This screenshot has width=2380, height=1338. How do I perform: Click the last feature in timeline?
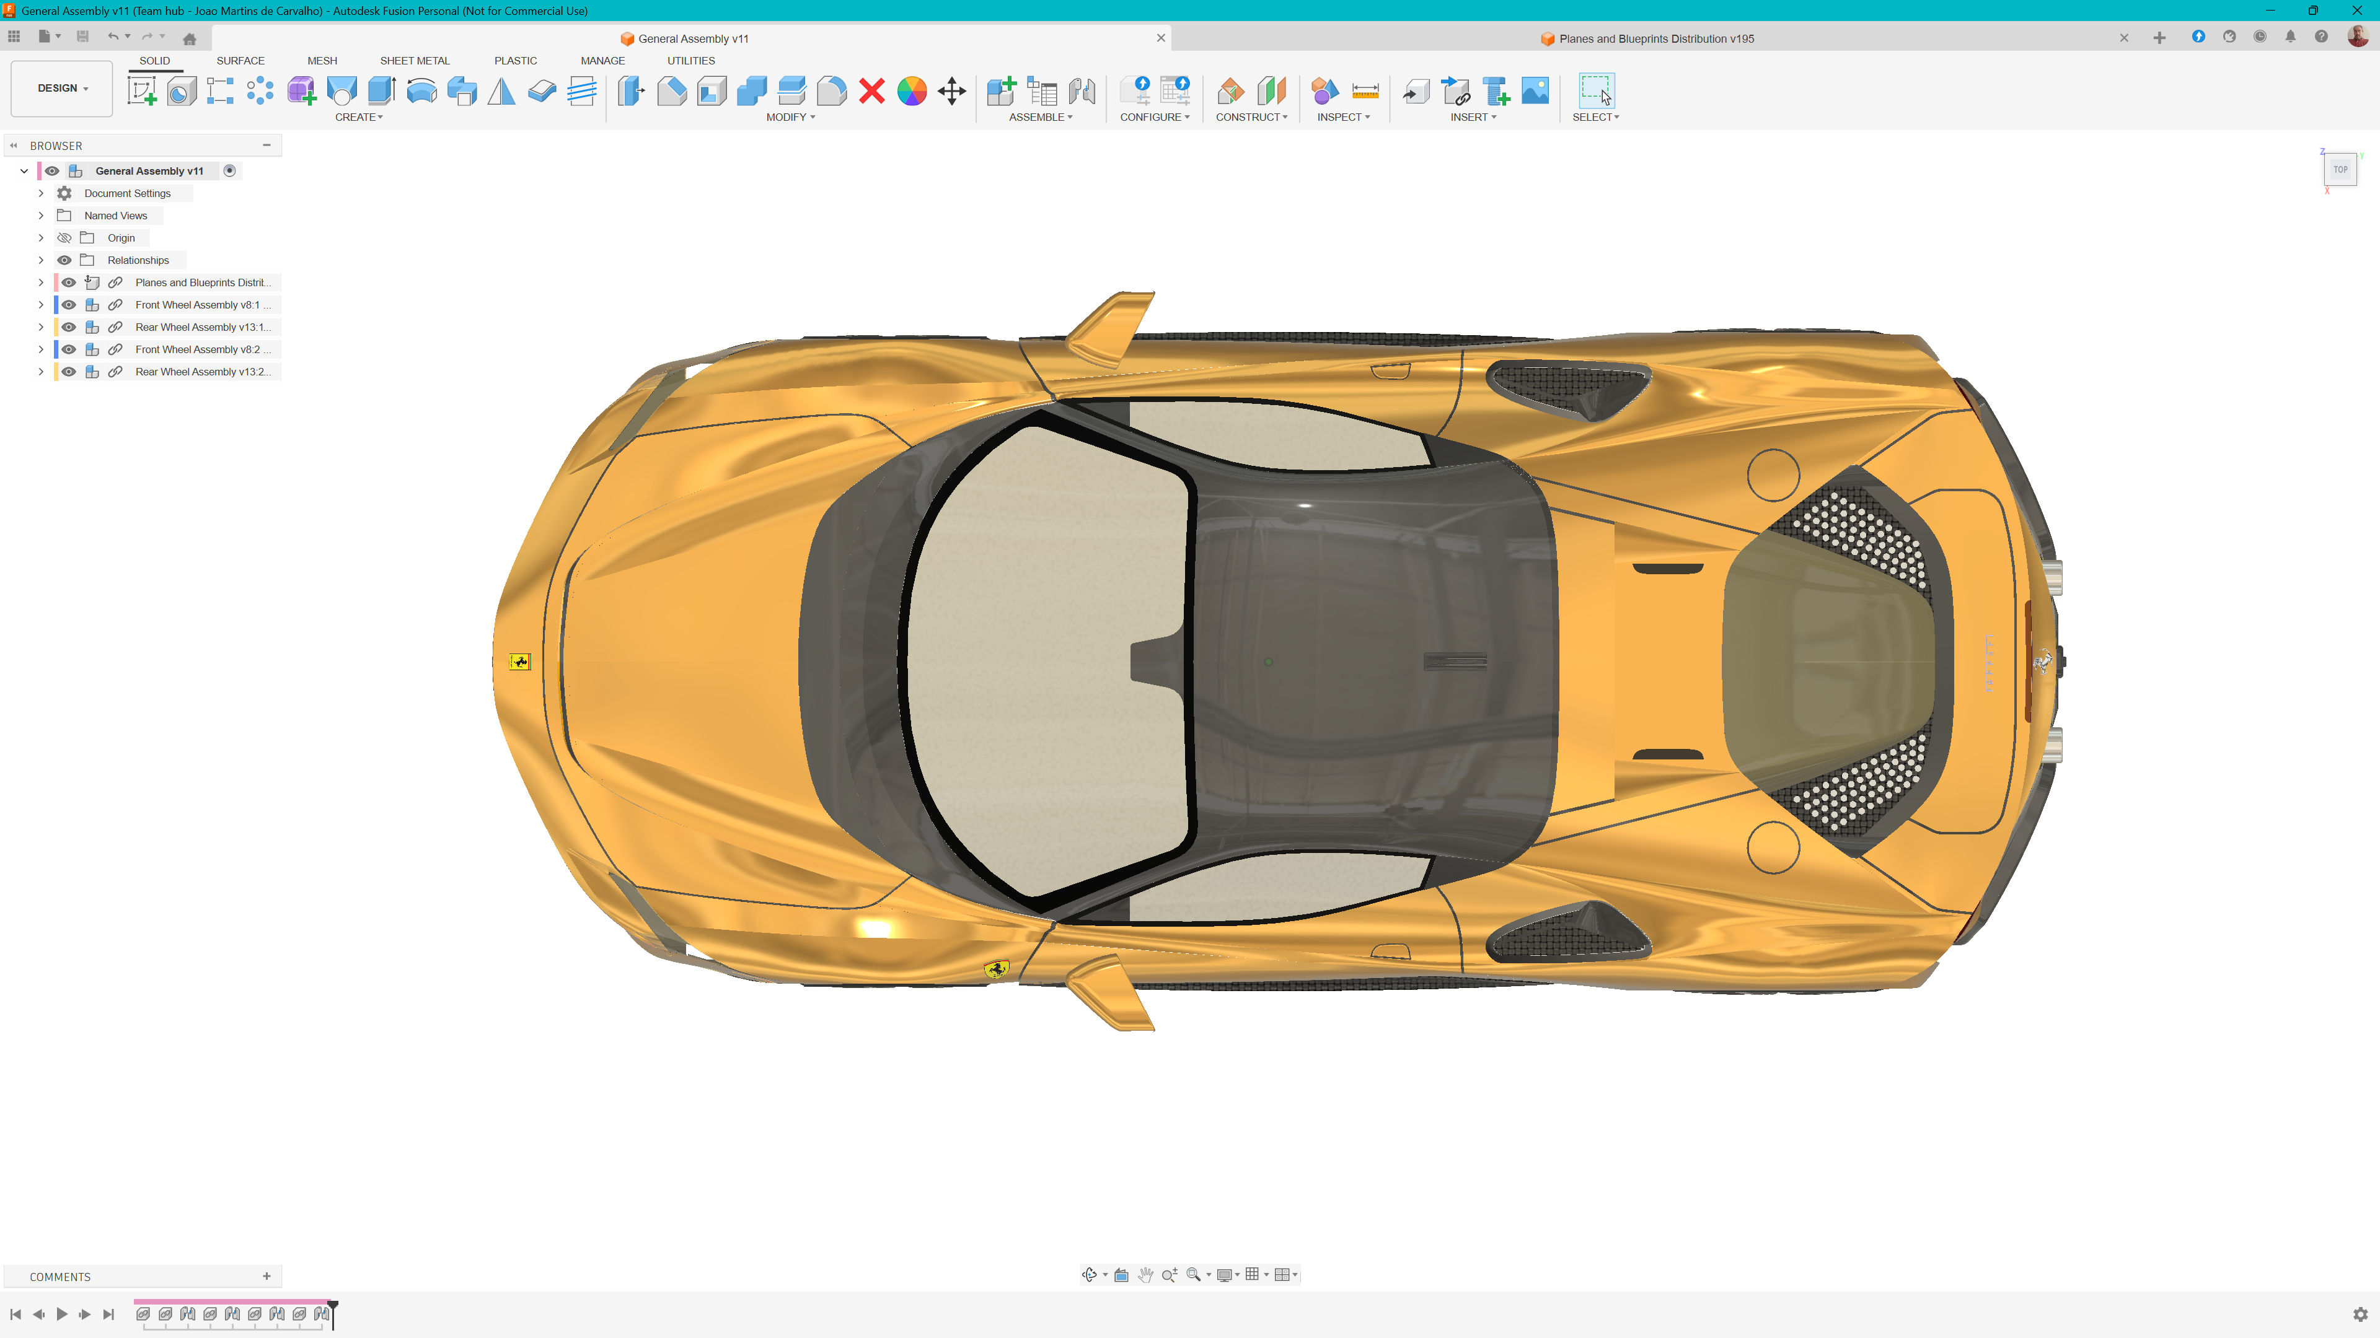[320, 1314]
